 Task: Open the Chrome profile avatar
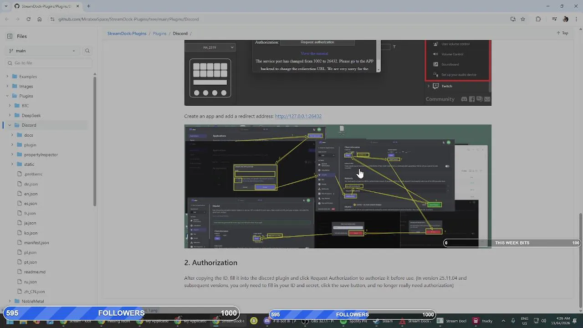566,19
